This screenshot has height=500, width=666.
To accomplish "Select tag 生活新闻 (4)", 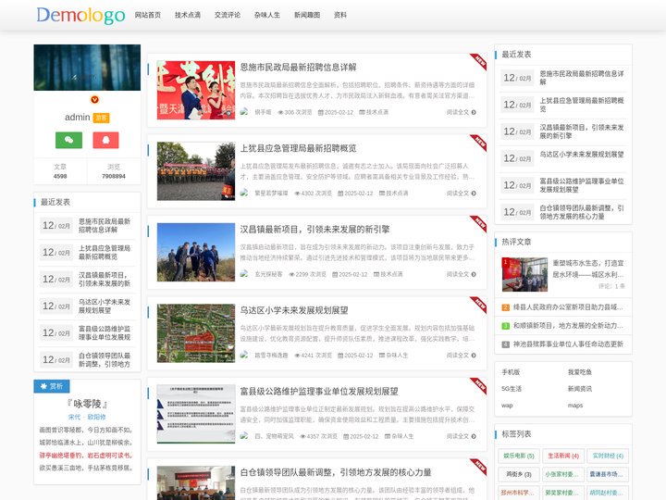I will coord(563,456).
